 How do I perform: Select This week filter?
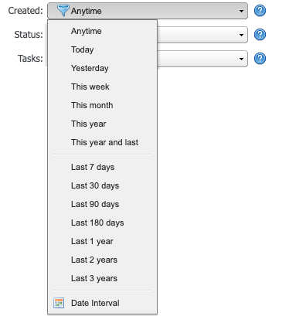(x=102, y=87)
